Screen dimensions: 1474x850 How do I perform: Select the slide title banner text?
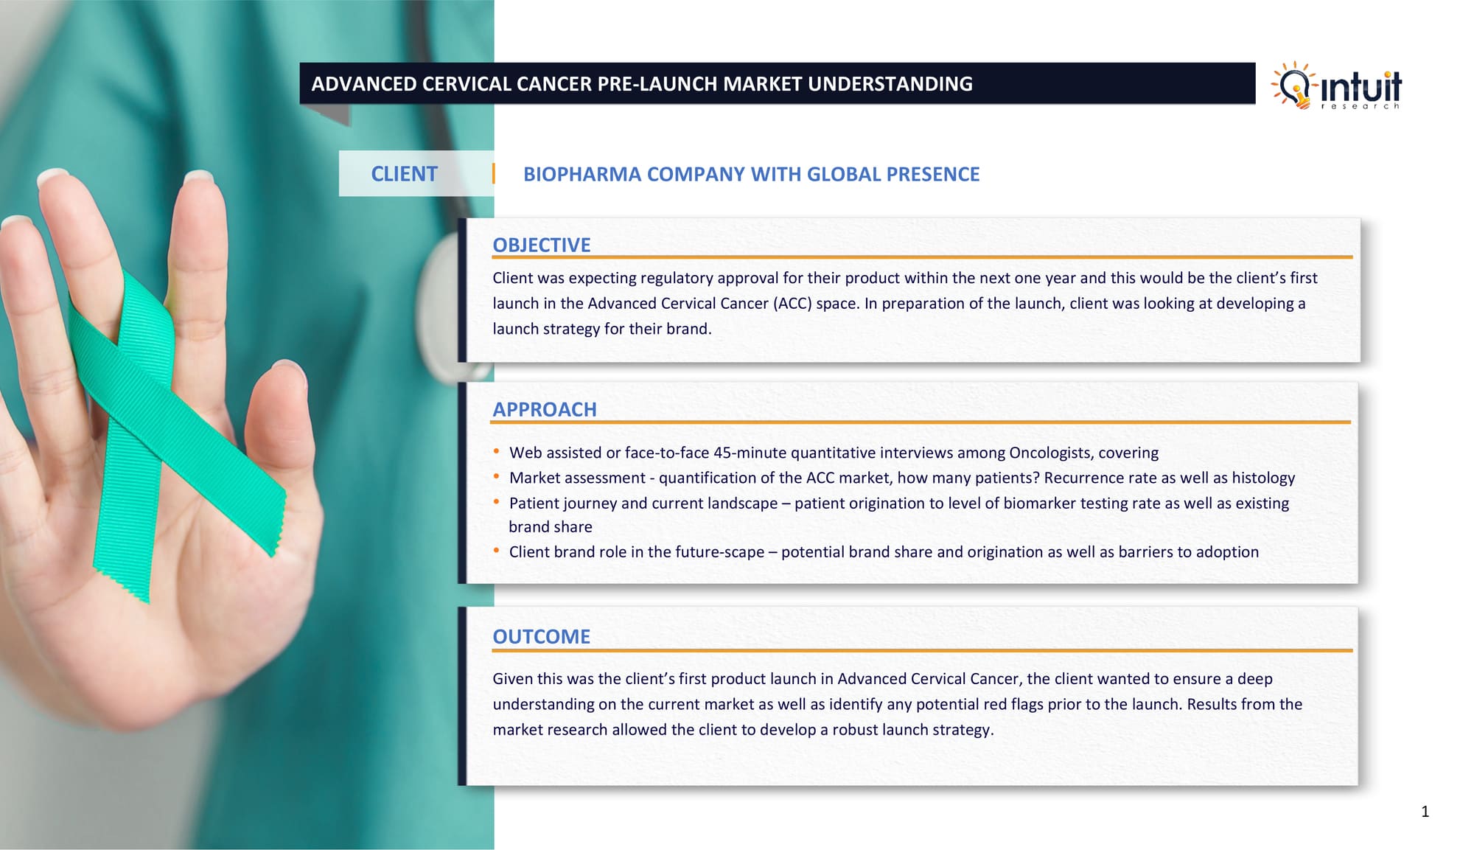pos(641,84)
